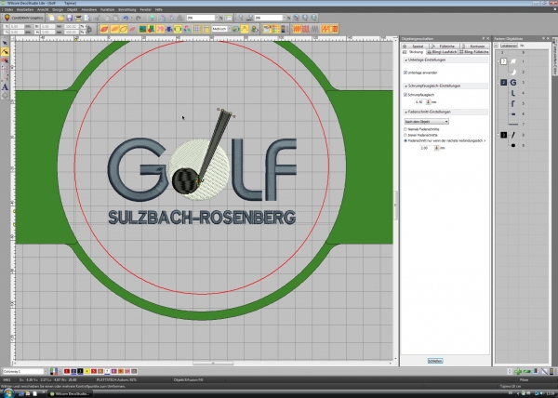The width and height of the screenshot is (558, 398).
Task: Click the Schrumpfausgleich mm value stepper
Action: pos(428,102)
